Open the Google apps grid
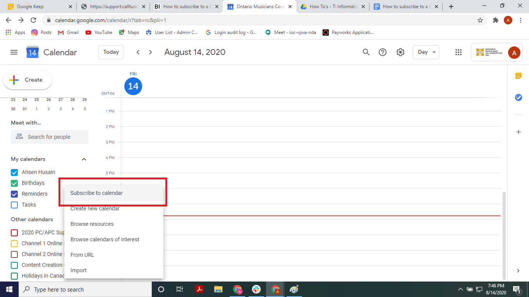Viewport: 529px width, 297px height. click(x=459, y=52)
